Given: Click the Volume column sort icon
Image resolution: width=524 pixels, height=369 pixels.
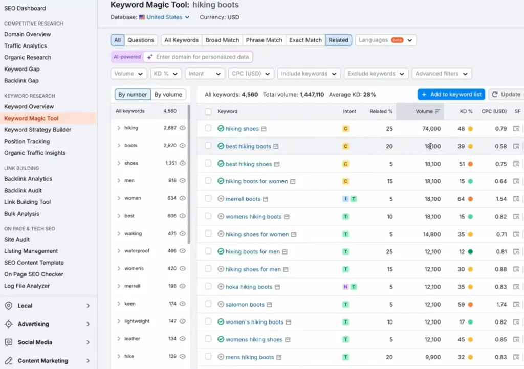Looking at the screenshot, I should pyautogui.click(x=438, y=111).
